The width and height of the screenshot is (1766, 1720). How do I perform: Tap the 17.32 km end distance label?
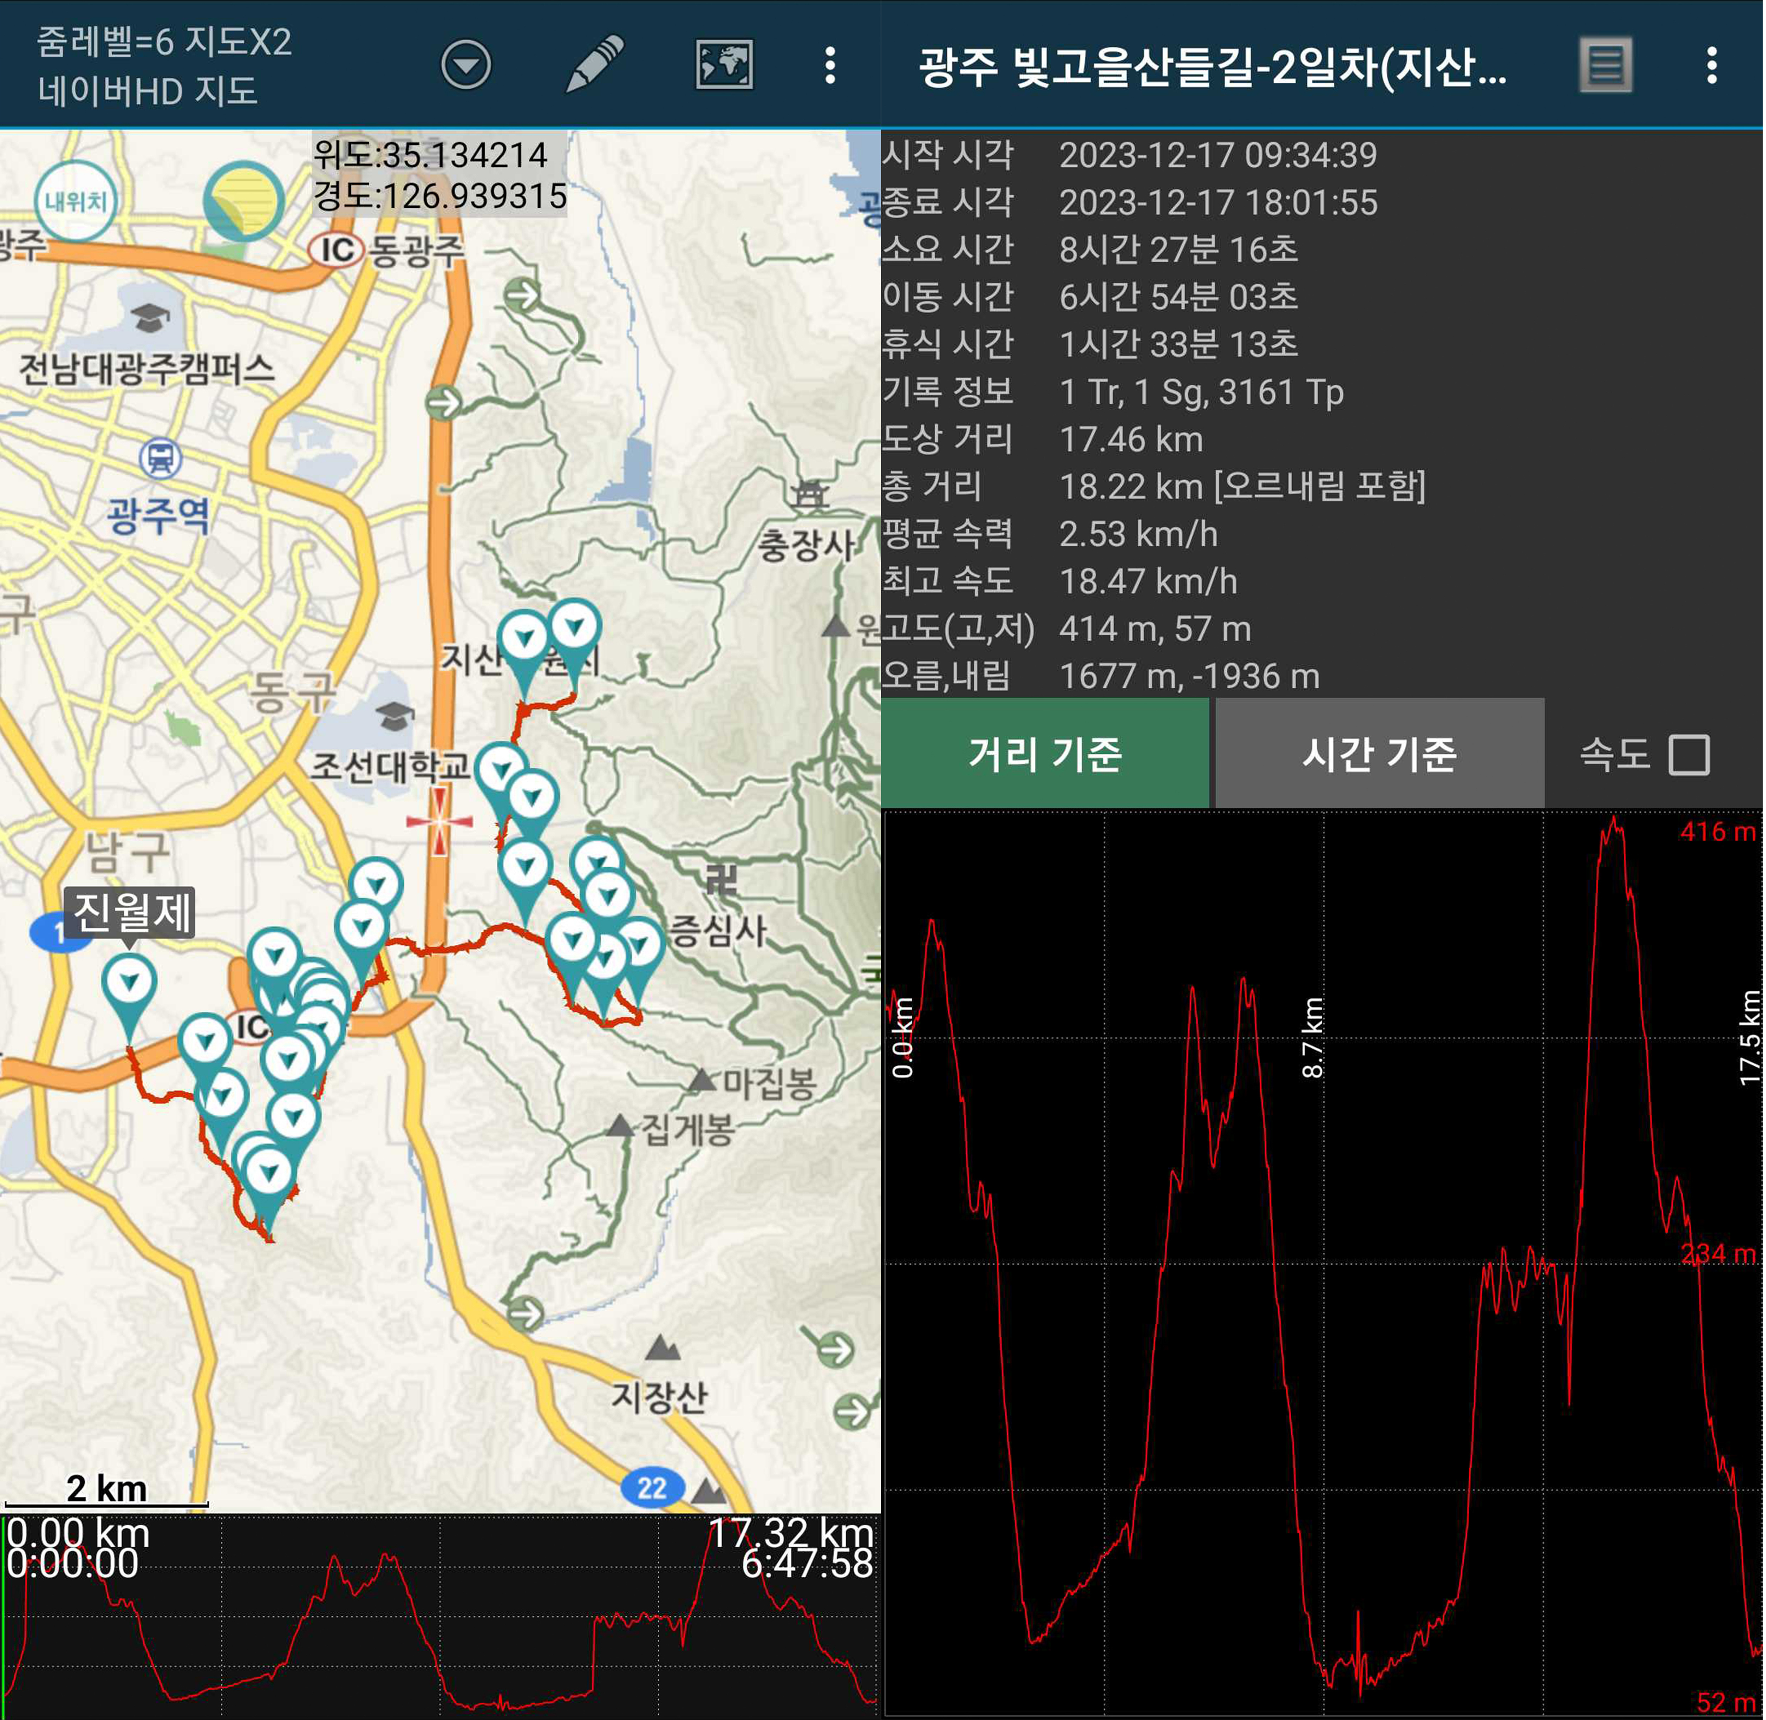pos(791,1534)
